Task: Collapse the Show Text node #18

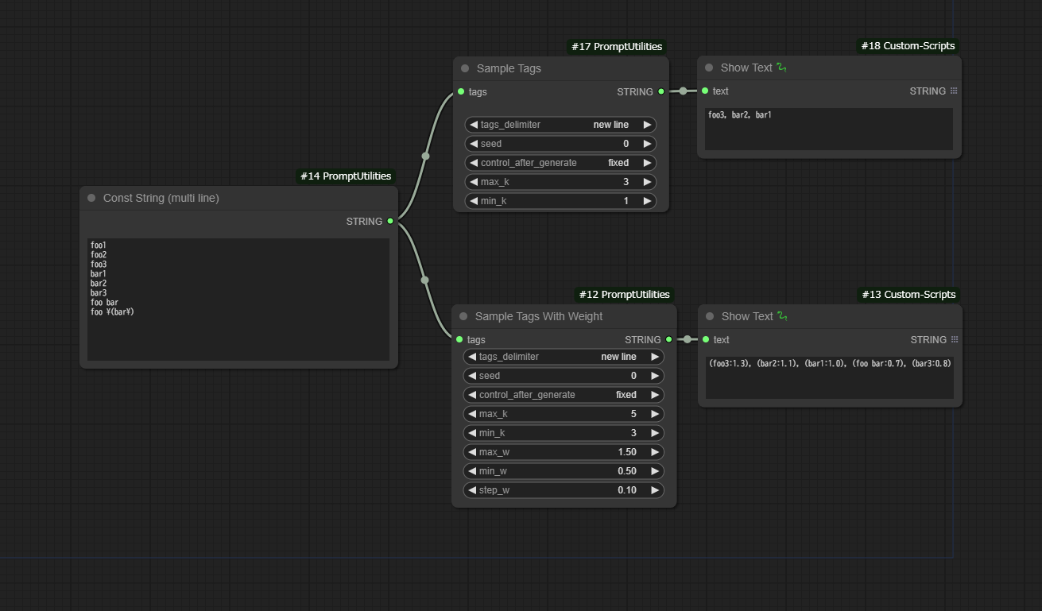Action: coord(709,68)
